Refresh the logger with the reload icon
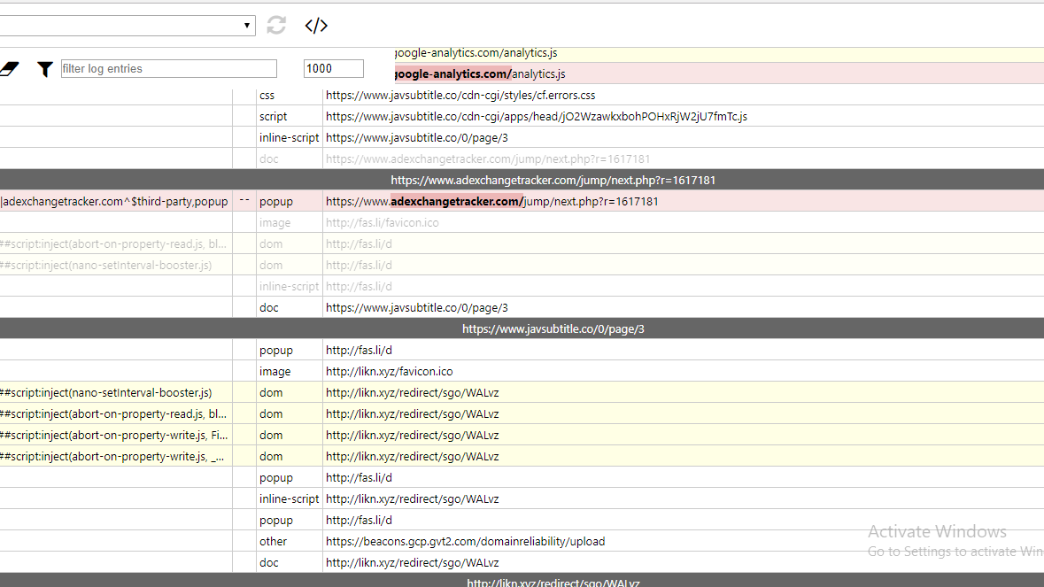Image resolution: width=1044 pixels, height=587 pixels. [275, 25]
